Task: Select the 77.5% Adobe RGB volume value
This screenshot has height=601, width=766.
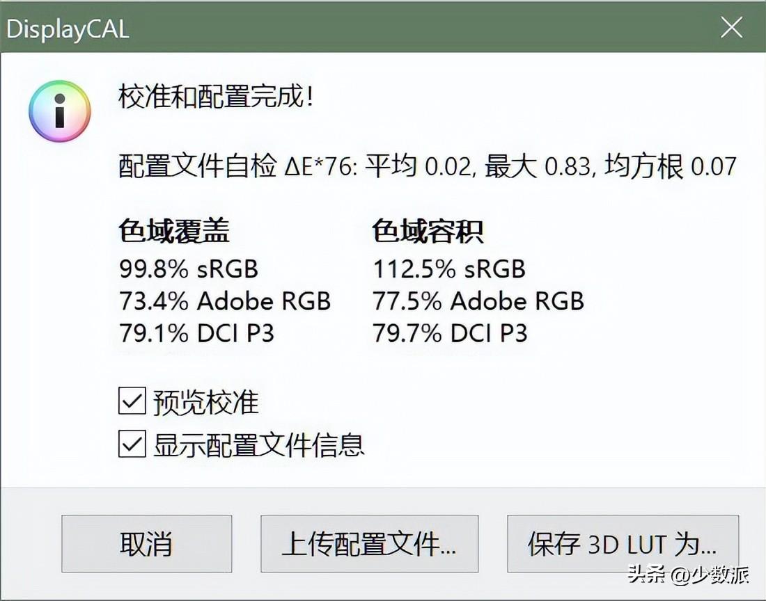Action: 478,301
